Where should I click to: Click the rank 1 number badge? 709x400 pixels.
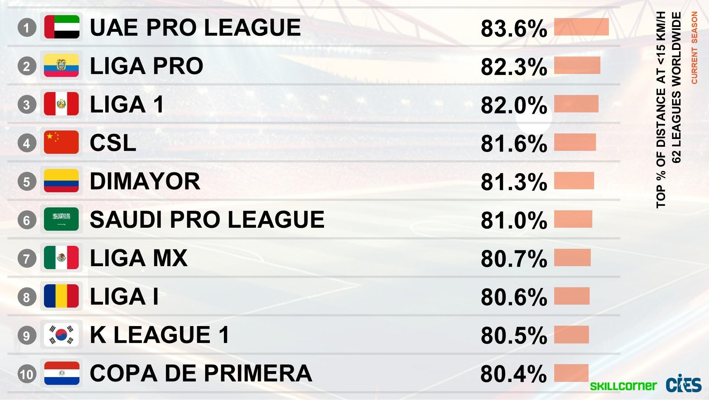click(x=27, y=28)
